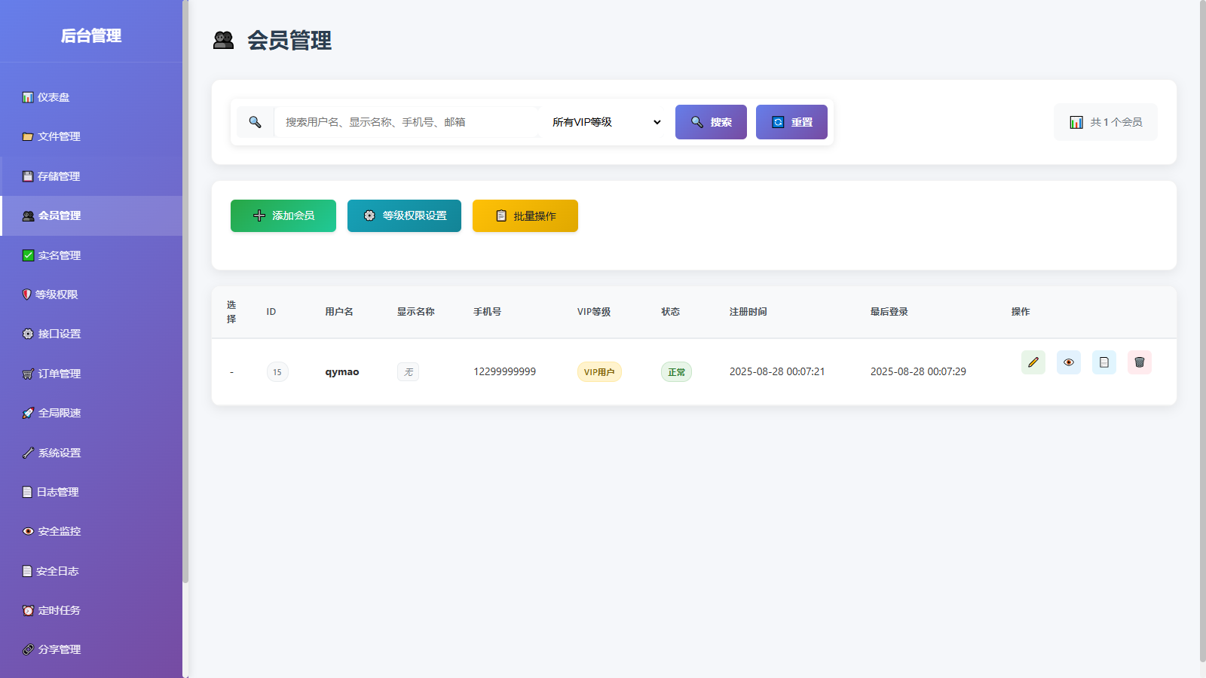Type in the member search input field
This screenshot has width=1206, height=678.
[x=407, y=122]
